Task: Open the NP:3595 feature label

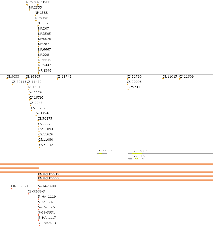Action: tap(45, 34)
